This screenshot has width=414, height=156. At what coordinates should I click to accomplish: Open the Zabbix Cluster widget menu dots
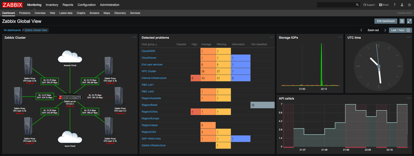click(x=134, y=37)
